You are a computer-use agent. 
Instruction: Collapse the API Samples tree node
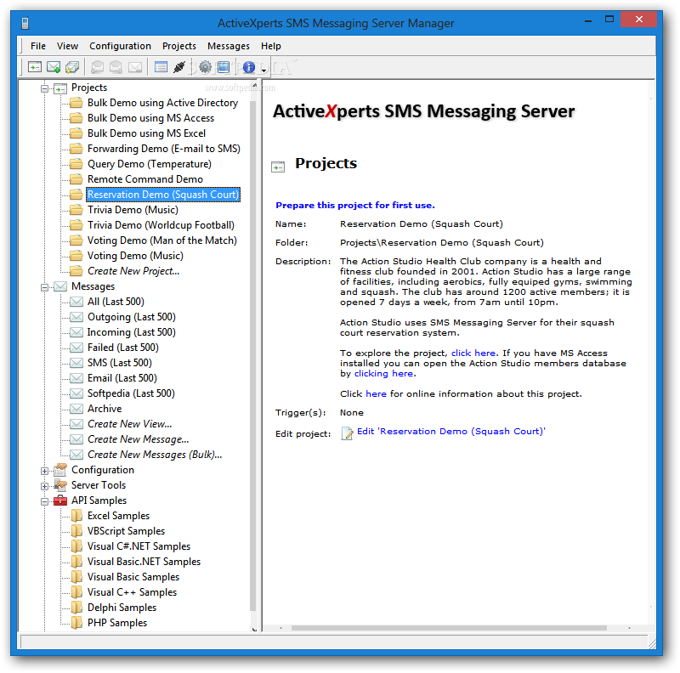[44, 501]
